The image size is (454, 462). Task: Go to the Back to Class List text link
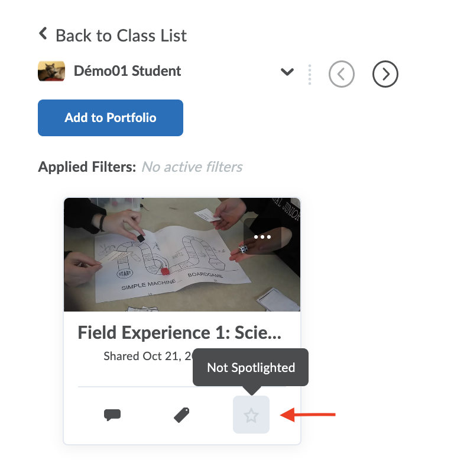click(121, 36)
